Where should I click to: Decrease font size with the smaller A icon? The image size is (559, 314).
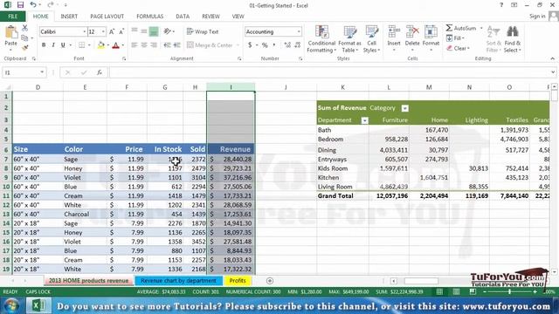pos(121,31)
